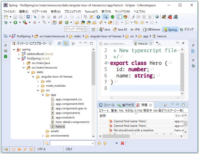The height and width of the screenshot is (154, 199).
Task: Click the New wizard icon in toolbar
Action: pos(6,17)
